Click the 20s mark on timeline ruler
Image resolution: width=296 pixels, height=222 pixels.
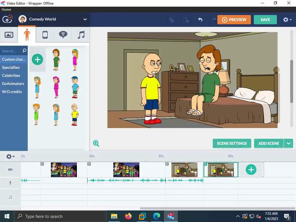[x=92, y=156]
